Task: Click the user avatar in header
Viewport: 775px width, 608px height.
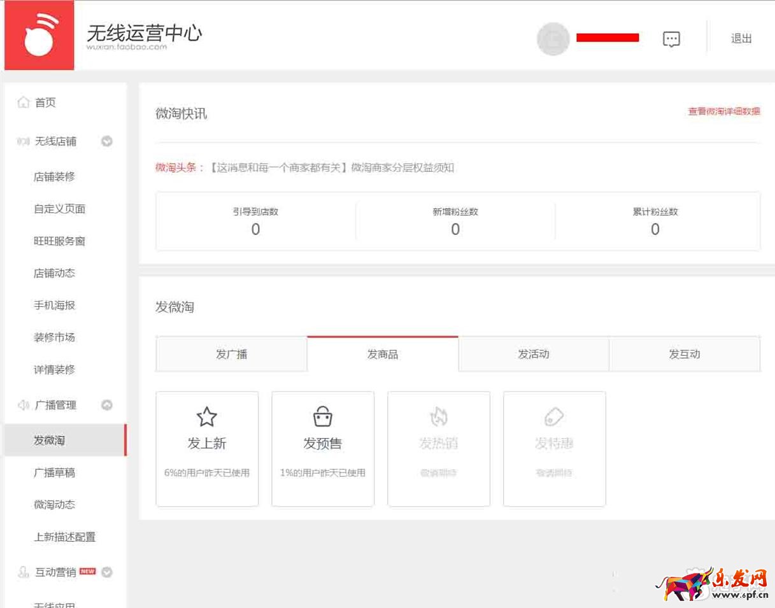Action: coord(553,39)
